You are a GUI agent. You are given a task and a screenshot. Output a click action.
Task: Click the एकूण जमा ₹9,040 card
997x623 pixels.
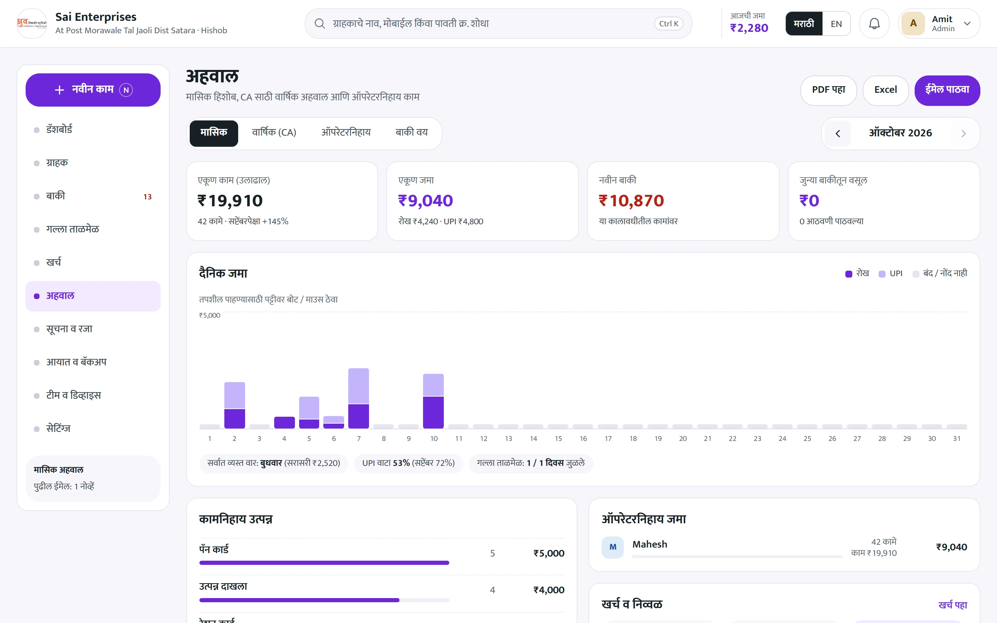[x=483, y=201]
